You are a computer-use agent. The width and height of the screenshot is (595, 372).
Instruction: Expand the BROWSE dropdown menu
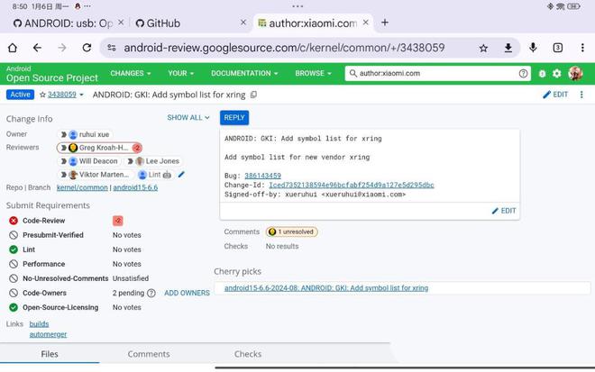pyautogui.click(x=313, y=74)
